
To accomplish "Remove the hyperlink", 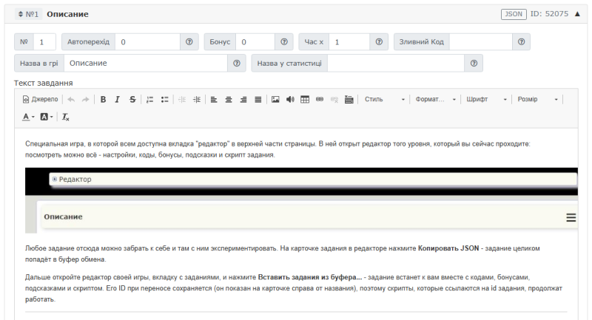I will 334,100.
